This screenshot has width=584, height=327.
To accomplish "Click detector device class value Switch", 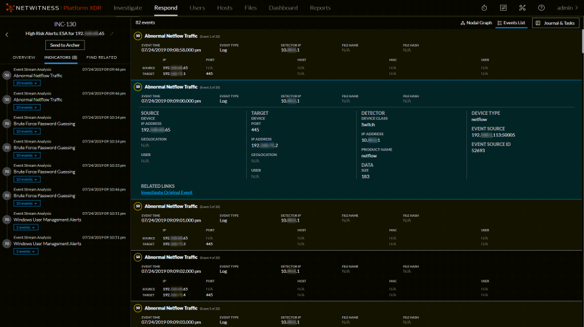I will [368, 125].
